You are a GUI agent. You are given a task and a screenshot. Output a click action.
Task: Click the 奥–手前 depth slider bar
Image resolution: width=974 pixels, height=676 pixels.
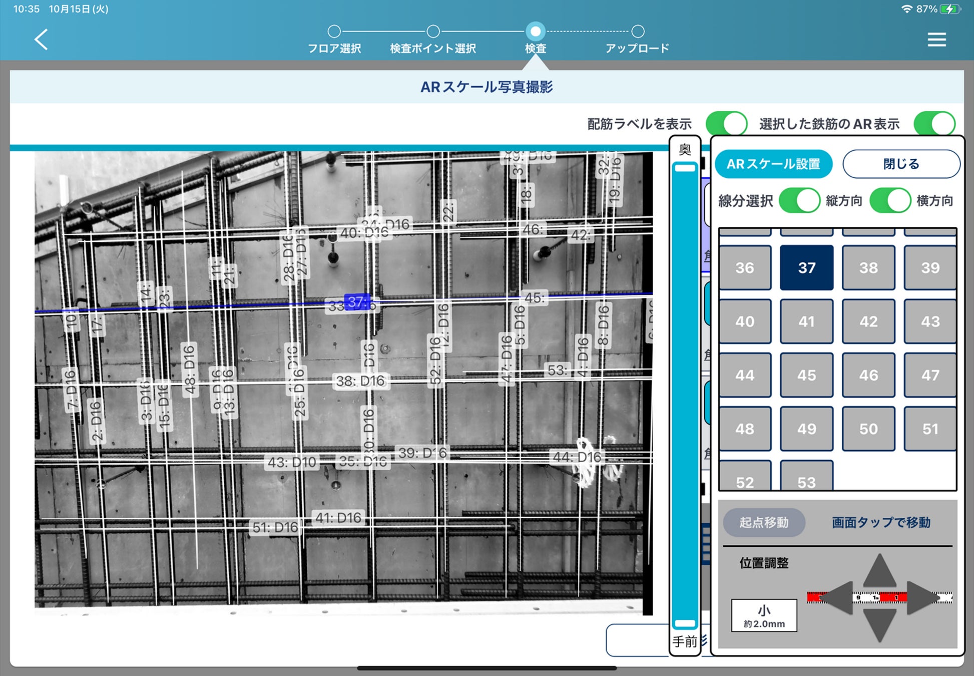click(x=684, y=396)
